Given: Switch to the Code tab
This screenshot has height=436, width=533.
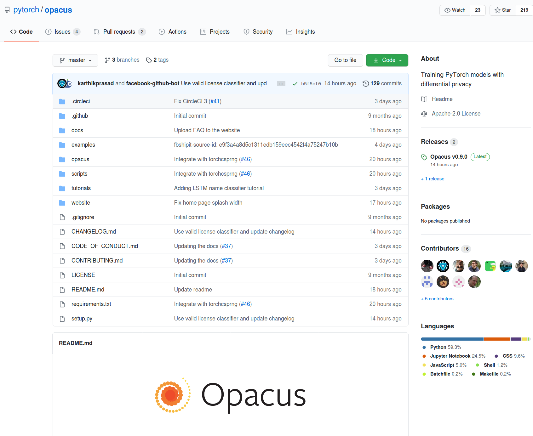Looking at the screenshot, I should (x=21, y=32).
